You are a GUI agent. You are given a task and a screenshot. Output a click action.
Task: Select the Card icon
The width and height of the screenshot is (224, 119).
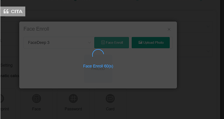110,98
